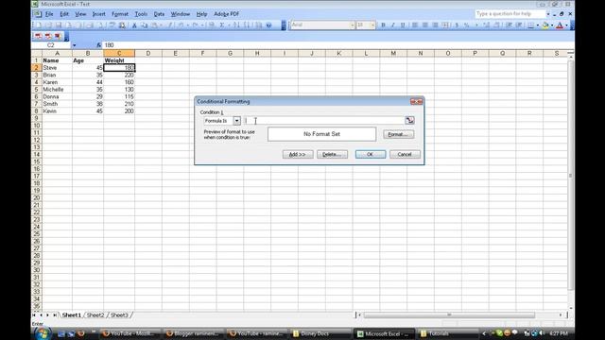Click the Center alignment icon
Viewport: 605px width, 340px height.
click(424, 25)
